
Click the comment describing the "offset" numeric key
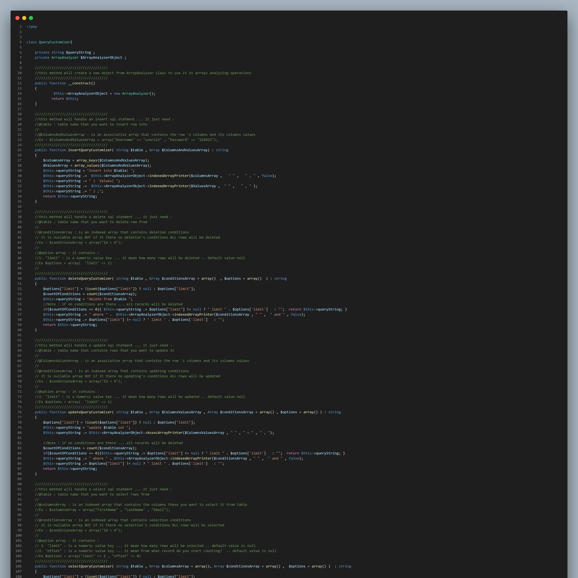[x=155, y=551]
